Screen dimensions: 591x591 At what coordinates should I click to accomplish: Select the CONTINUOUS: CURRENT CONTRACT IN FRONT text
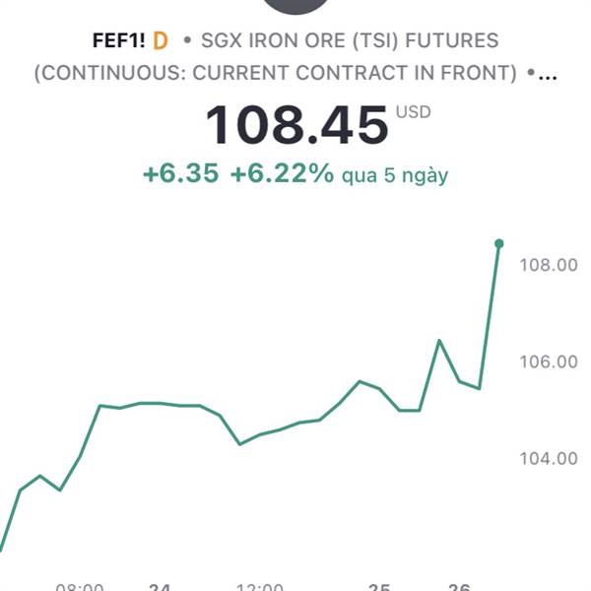[x=279, y=73]
